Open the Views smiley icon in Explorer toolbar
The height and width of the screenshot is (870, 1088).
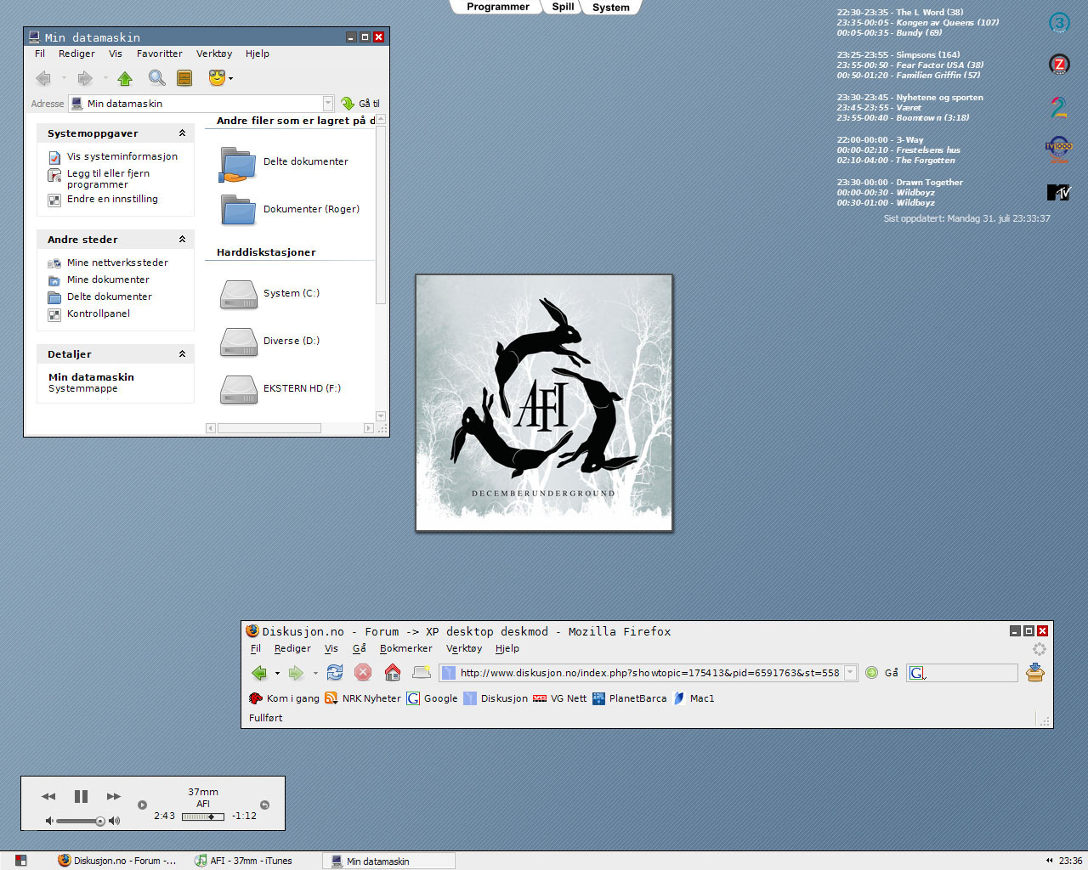click(217, 78)
